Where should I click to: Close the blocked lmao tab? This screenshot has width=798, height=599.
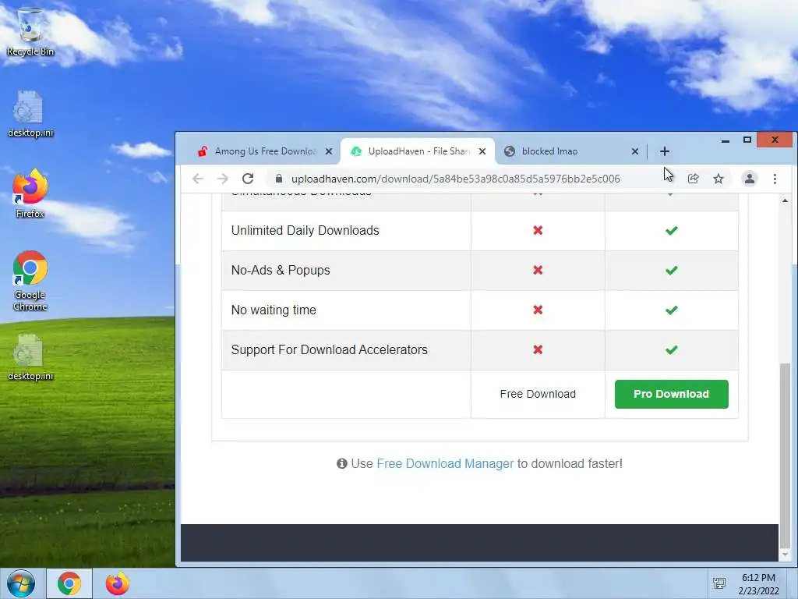tap(634, 151)
